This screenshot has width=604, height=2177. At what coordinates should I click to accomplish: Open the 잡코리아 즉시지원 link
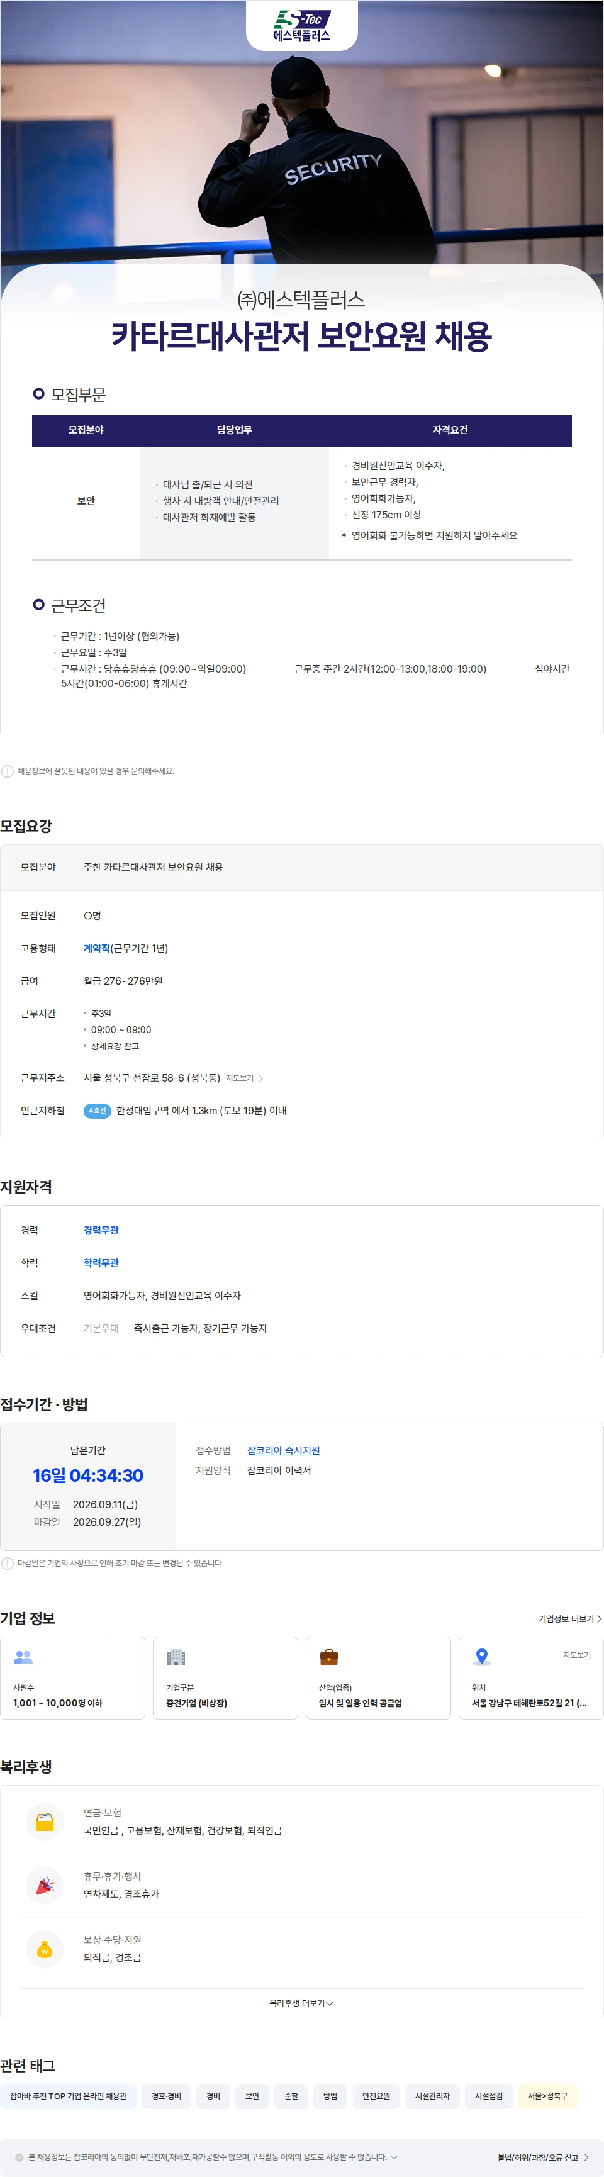[283, 1450]
